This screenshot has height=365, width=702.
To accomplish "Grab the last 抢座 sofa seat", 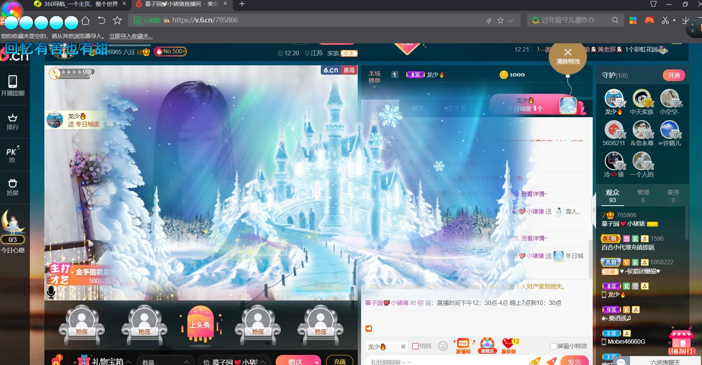I will [x=320, y=324].
